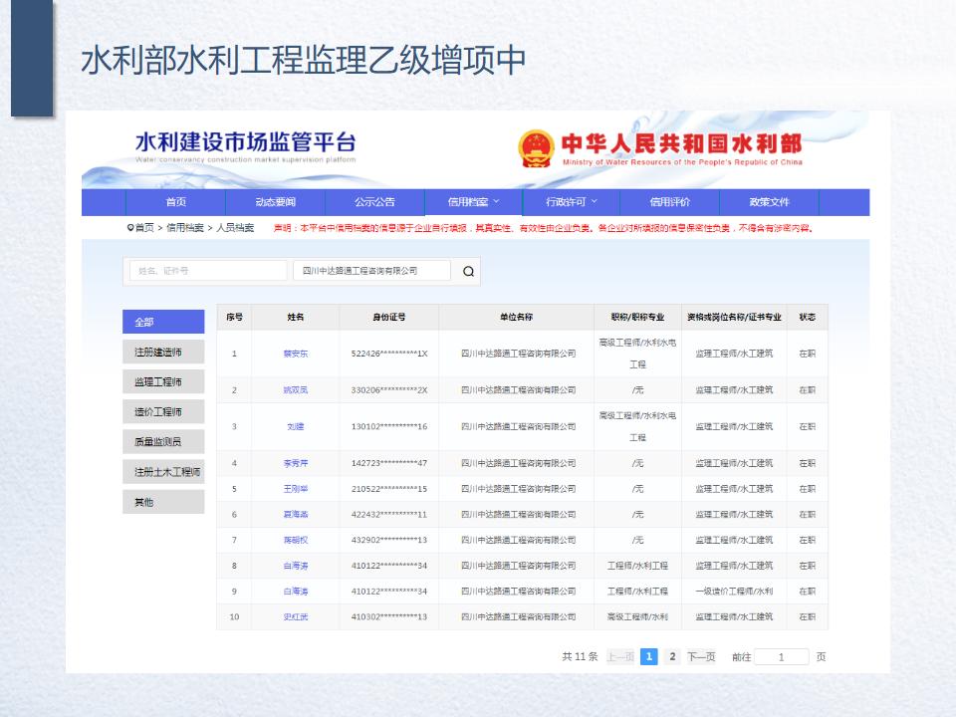The height and width of the screenshot is (717, 956).
Task: Click ID number 330206**********2X
Action: point(389,390)
